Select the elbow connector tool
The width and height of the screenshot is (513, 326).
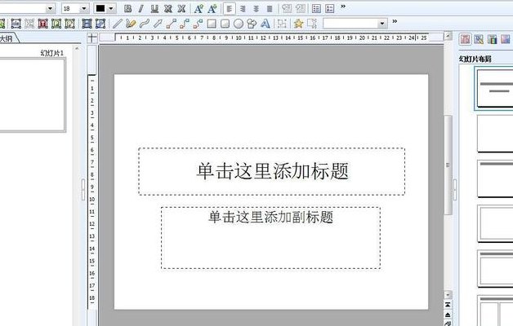(185, 24)
